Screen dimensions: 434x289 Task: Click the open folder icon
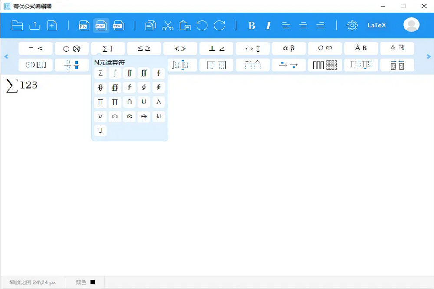[17, 26]
